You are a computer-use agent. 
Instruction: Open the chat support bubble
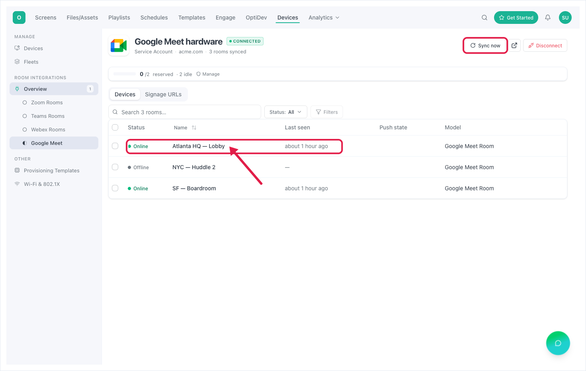558,343
